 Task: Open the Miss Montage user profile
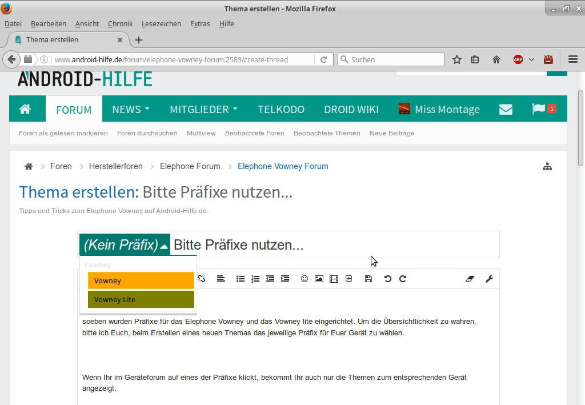439,109
